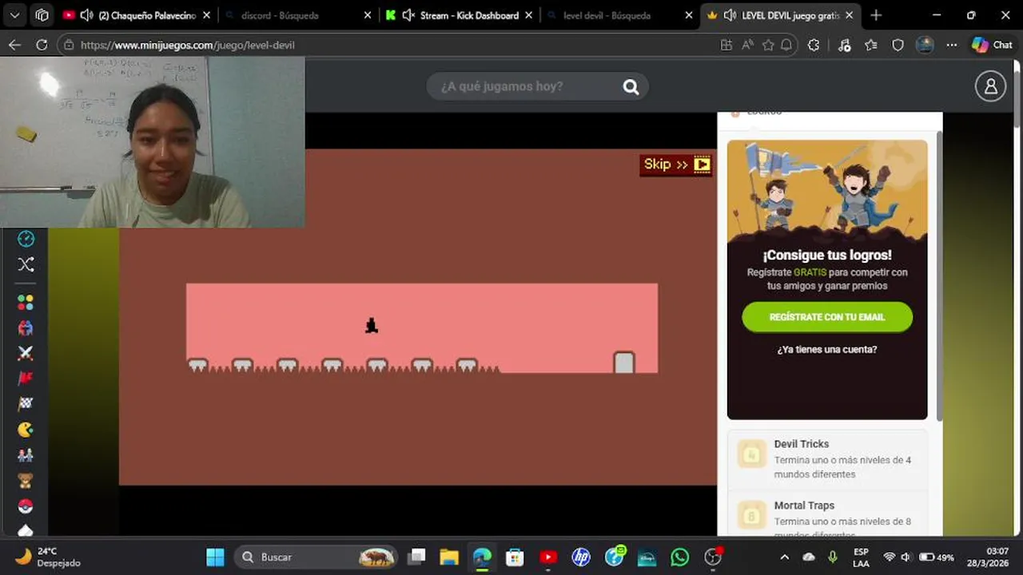Open the tab actions menu icon
Image resolution: width=1023 pixels, height=575 pixels.
point(42,15)
